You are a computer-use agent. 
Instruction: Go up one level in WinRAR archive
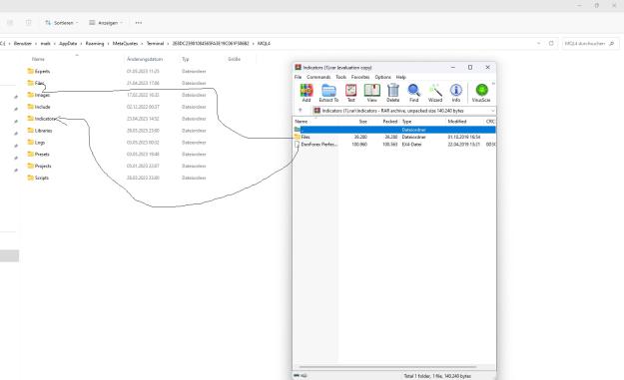[301, 111]
